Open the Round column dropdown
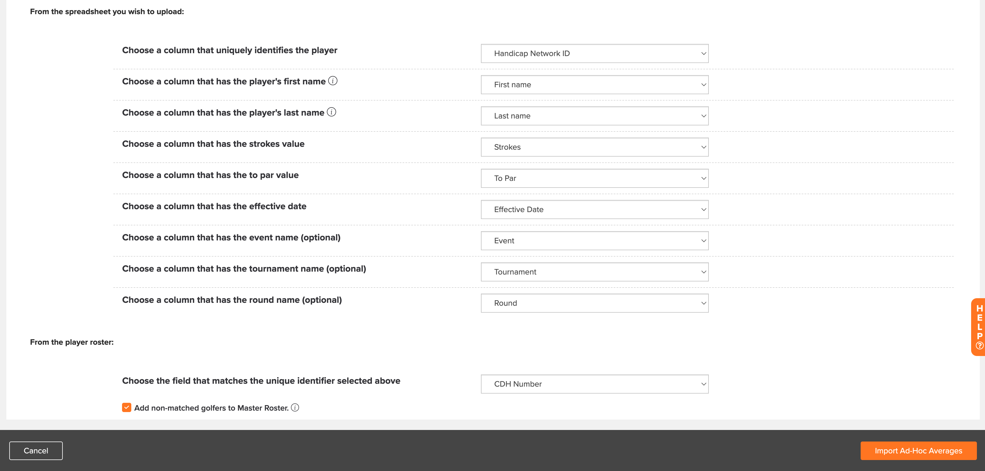 coord(595,303)
